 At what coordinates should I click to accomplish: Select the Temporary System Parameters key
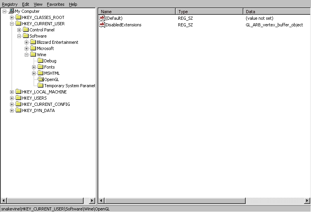pos(69,86)
